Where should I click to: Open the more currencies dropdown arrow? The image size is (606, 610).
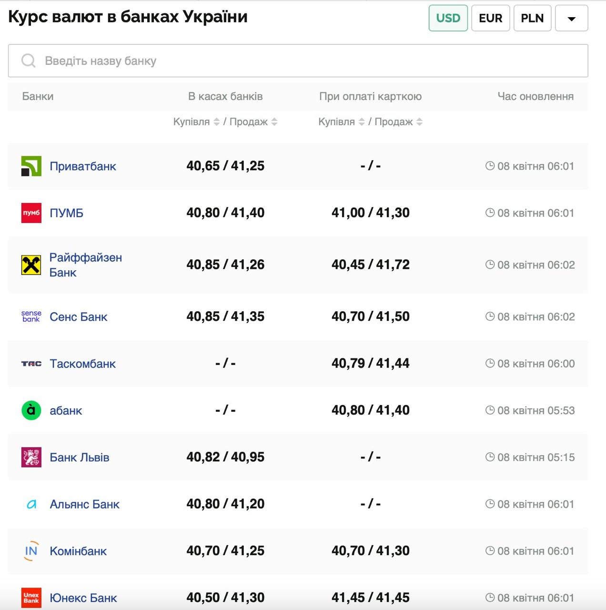pos(571,18)
